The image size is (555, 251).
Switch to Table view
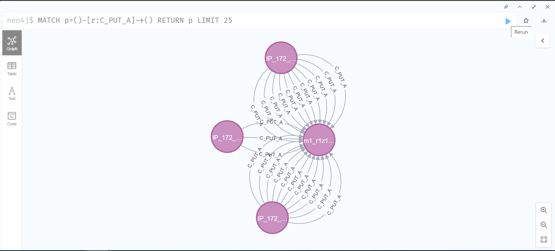tap(12, 69)
